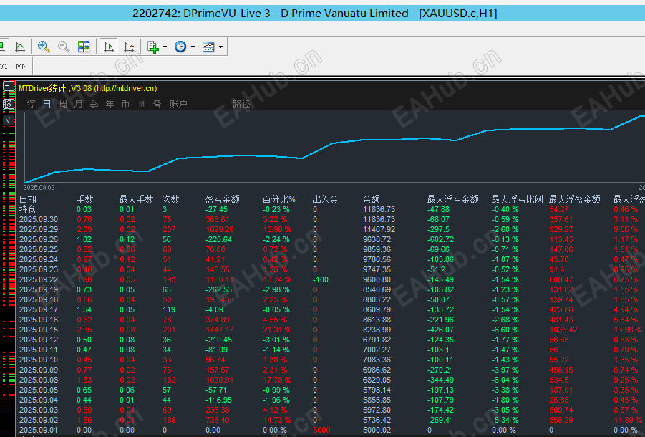The width and height of the screenshot is (645, 437).
Task: Select the 2025.09.26 date row
Action: coord(39,239)
